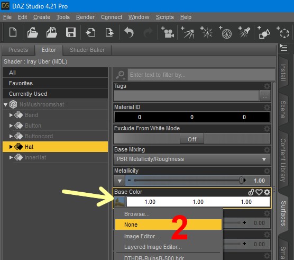Open pane options menu icon at top right
Viewport: 294px width, 260px height.
click(283, 48)
